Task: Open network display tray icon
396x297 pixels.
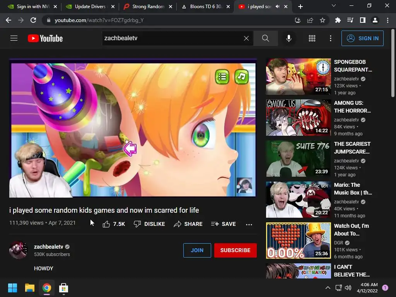Action: (x=338, y=288)
